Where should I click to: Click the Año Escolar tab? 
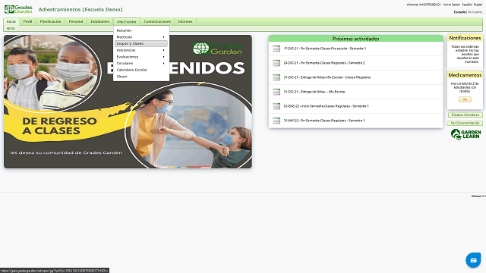(127, 22)
